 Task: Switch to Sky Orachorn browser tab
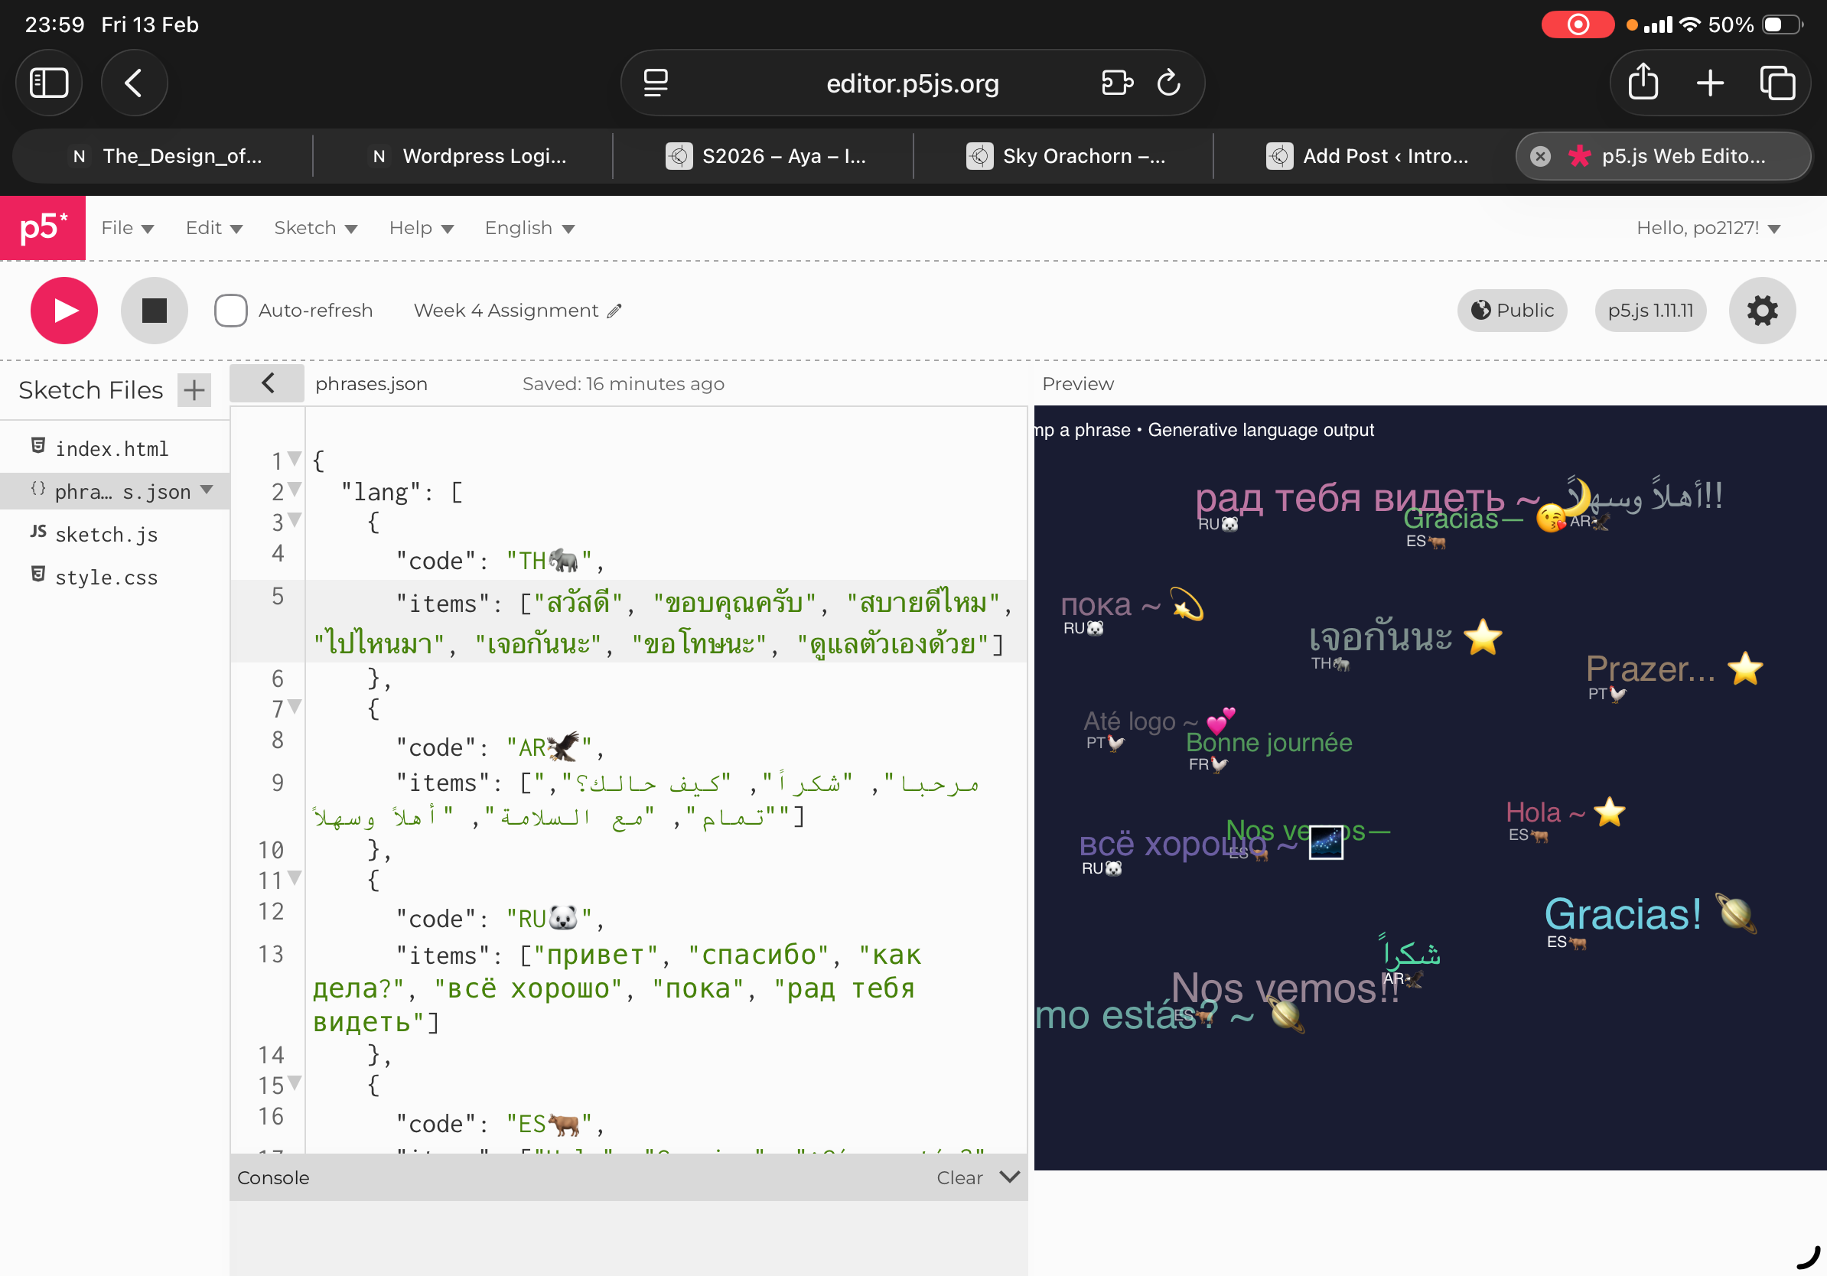point(1065,156)
